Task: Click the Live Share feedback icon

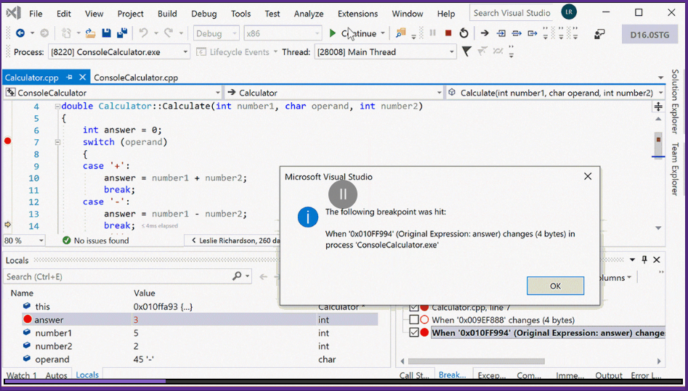Action: coord(600,34)
